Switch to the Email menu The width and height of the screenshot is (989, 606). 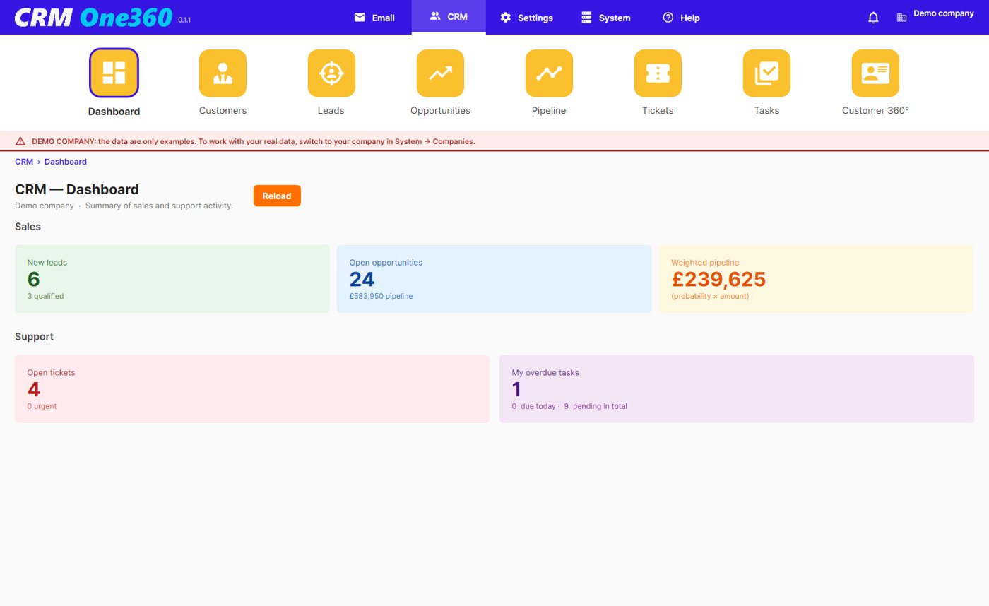[x=374, y=18]
